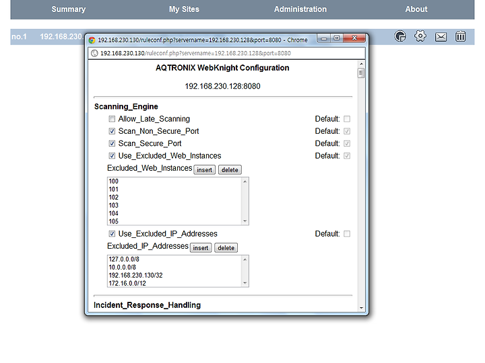This screenshot has height=363, width=485.
Task: Select web instance 104 in list
Action: [175, 214]
